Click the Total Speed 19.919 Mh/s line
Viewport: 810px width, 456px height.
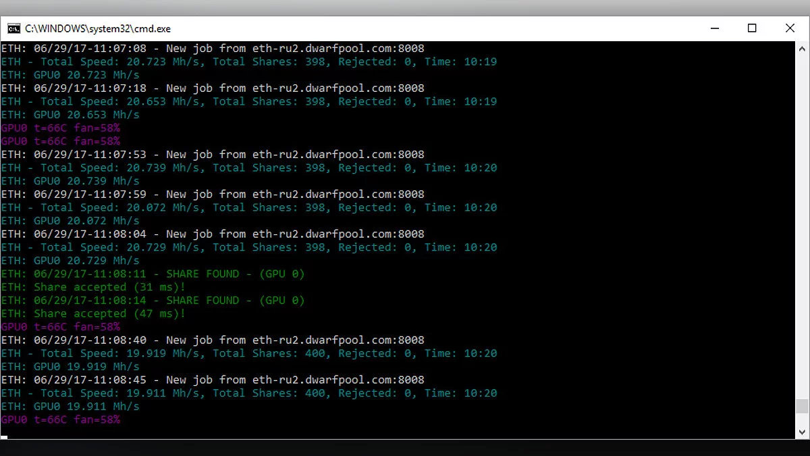[x=248, y=353]
